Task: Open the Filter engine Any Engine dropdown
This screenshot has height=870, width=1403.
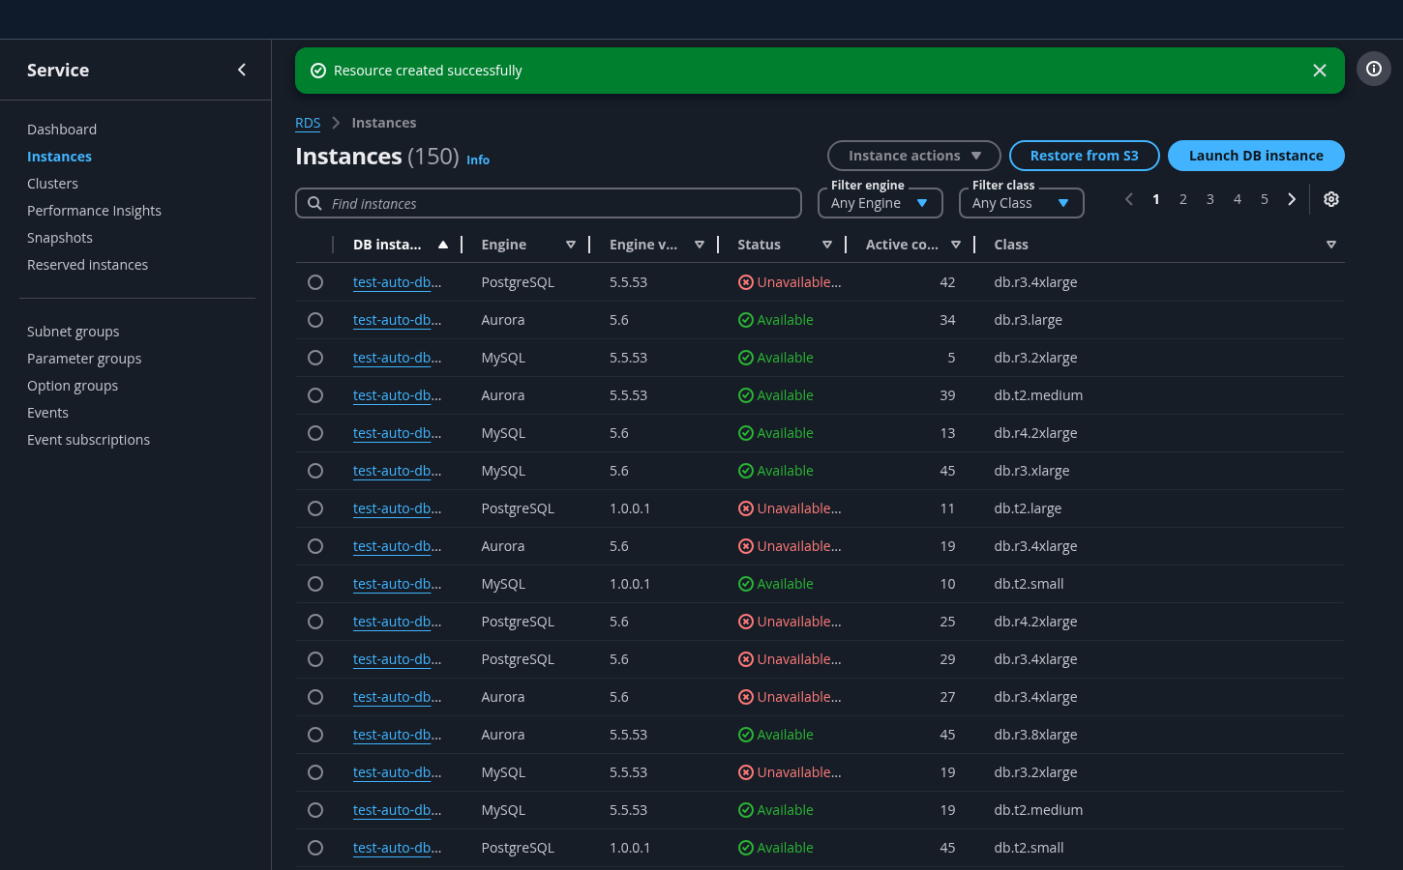Action: [880, 203]
